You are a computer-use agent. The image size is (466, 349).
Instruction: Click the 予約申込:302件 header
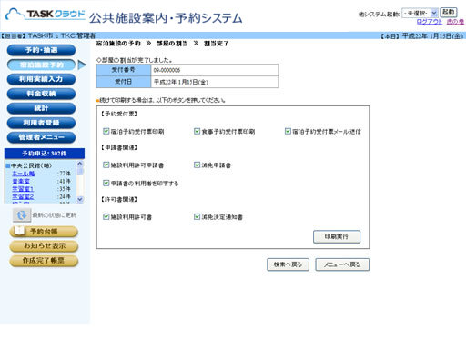[45, 154]
